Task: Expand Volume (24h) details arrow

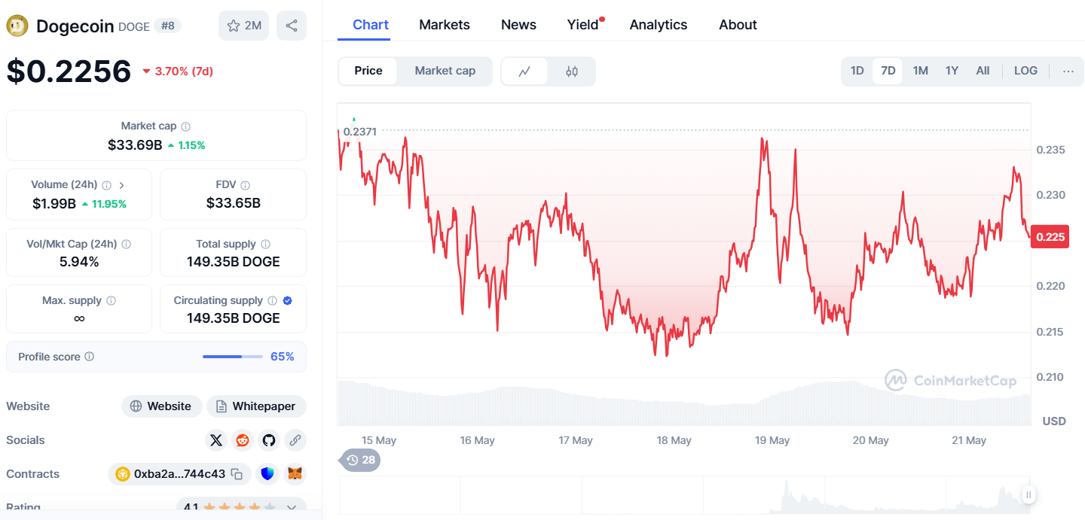Action: (122, 185)
